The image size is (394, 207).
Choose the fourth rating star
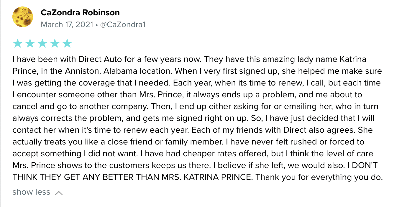pyautogui.click(x=55, y=43)
